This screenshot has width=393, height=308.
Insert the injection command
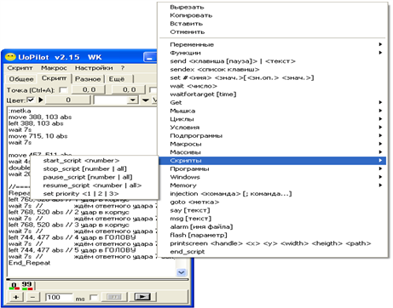pyautogui.click(x=272, y=193)
